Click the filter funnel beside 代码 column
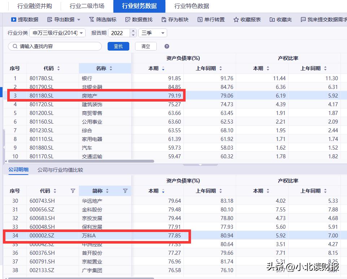This screenshot has width=347, height=279. pyautogui.click(x=73, y=191)
